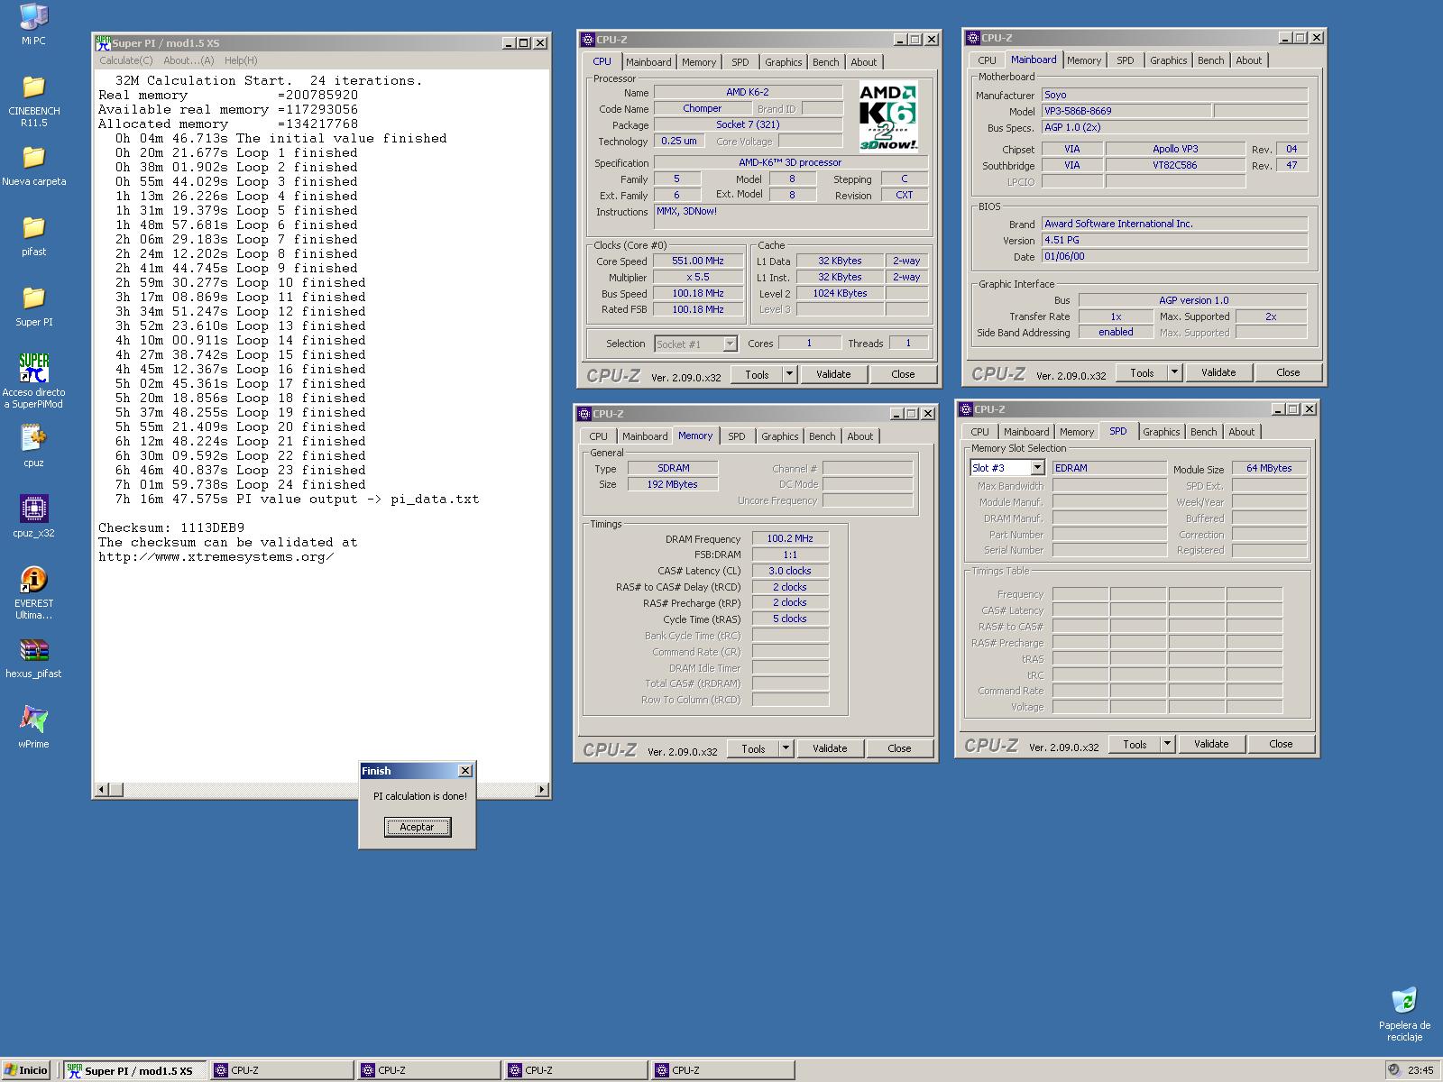
Task: Launch EVEREST Ultimate shortcut icon
Action: point(33,579)
